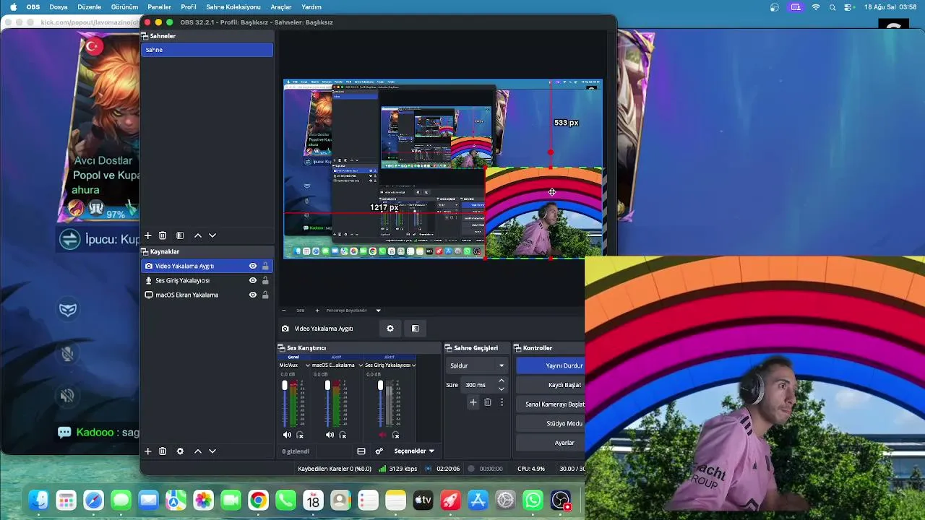The image size is (925, 520).
Task: Toggle monitoring headphone icon for macOS Ekran Yakalama
Action: click(x=343, y=435)
